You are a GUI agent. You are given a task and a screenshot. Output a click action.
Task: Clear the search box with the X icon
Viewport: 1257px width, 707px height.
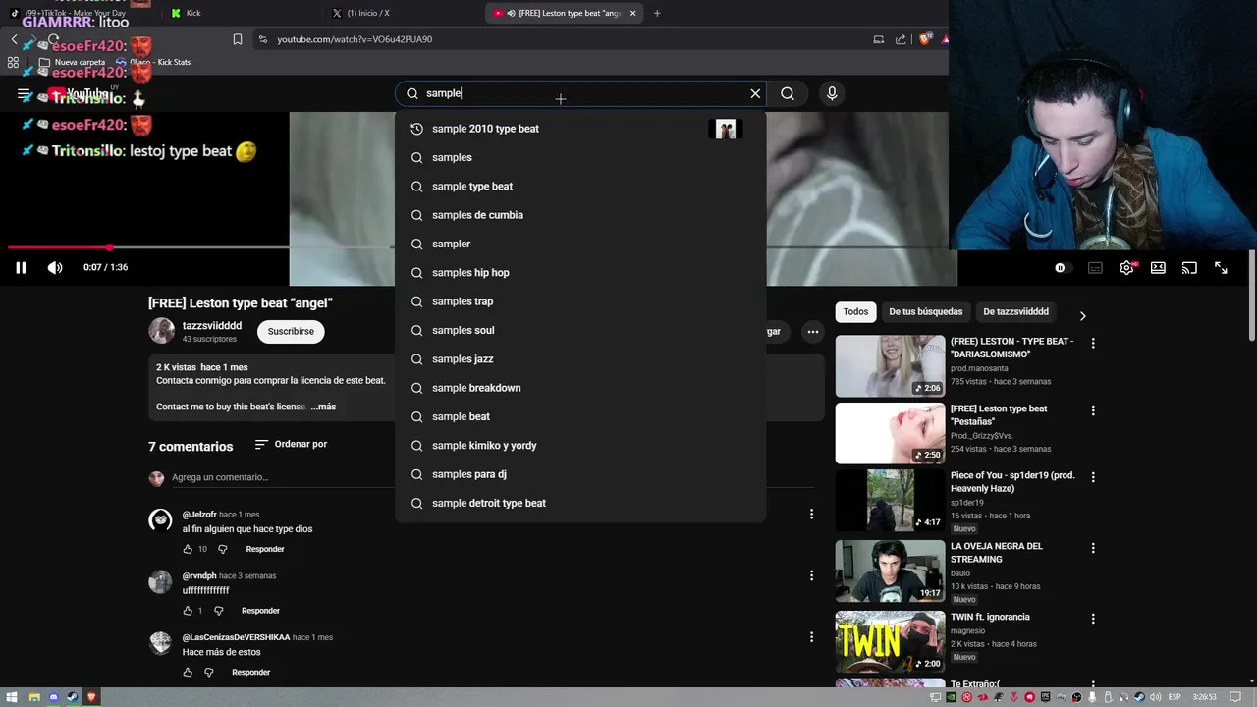755,93
